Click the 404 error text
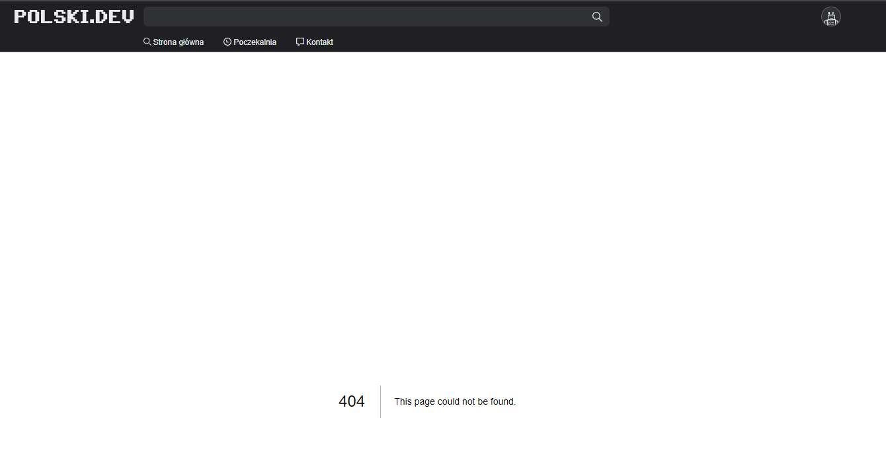Screen dimensions: 886x451 (x=351, y=401)
